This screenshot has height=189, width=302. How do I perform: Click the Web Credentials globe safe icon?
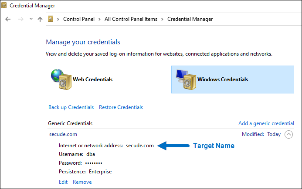click(61, 79)
